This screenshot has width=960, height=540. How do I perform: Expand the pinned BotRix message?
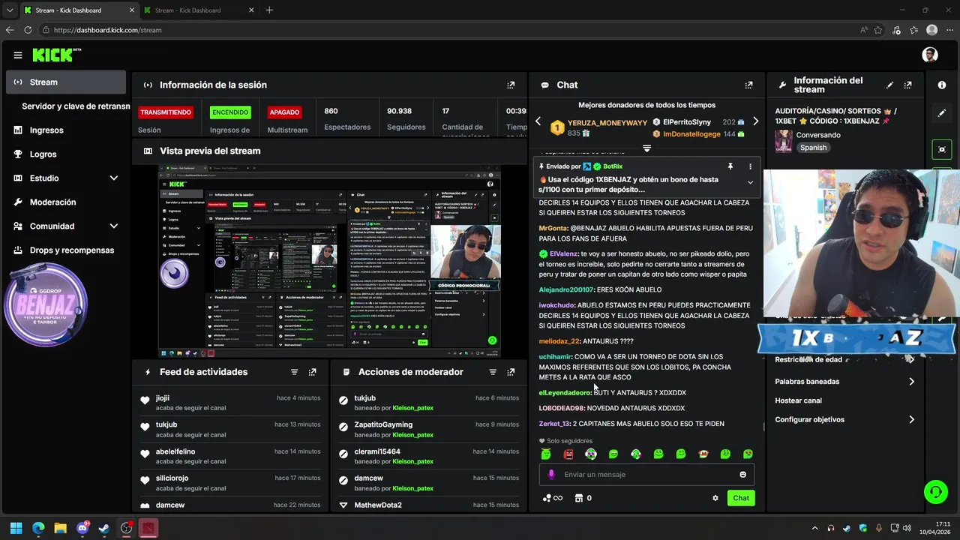click(750, 182)
